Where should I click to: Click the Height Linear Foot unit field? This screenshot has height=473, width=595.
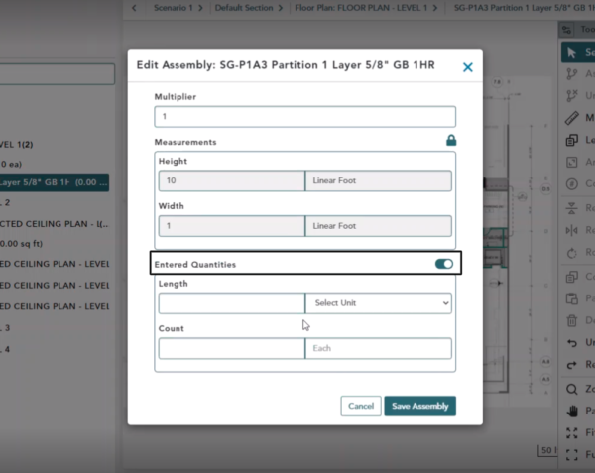pyautogui.click(x=379, y=180)
